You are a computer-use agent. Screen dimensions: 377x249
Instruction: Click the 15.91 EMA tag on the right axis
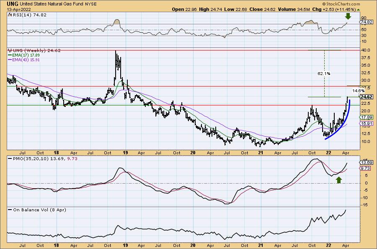367,124
